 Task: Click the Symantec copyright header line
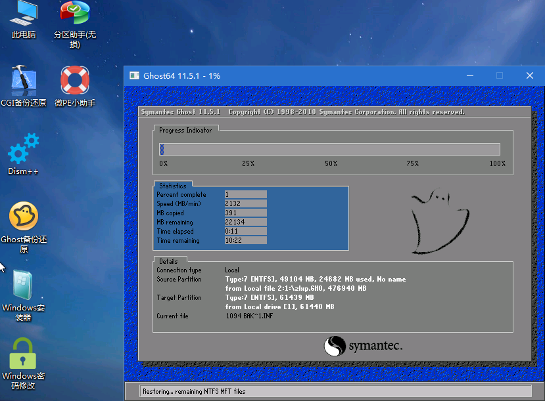302,112
